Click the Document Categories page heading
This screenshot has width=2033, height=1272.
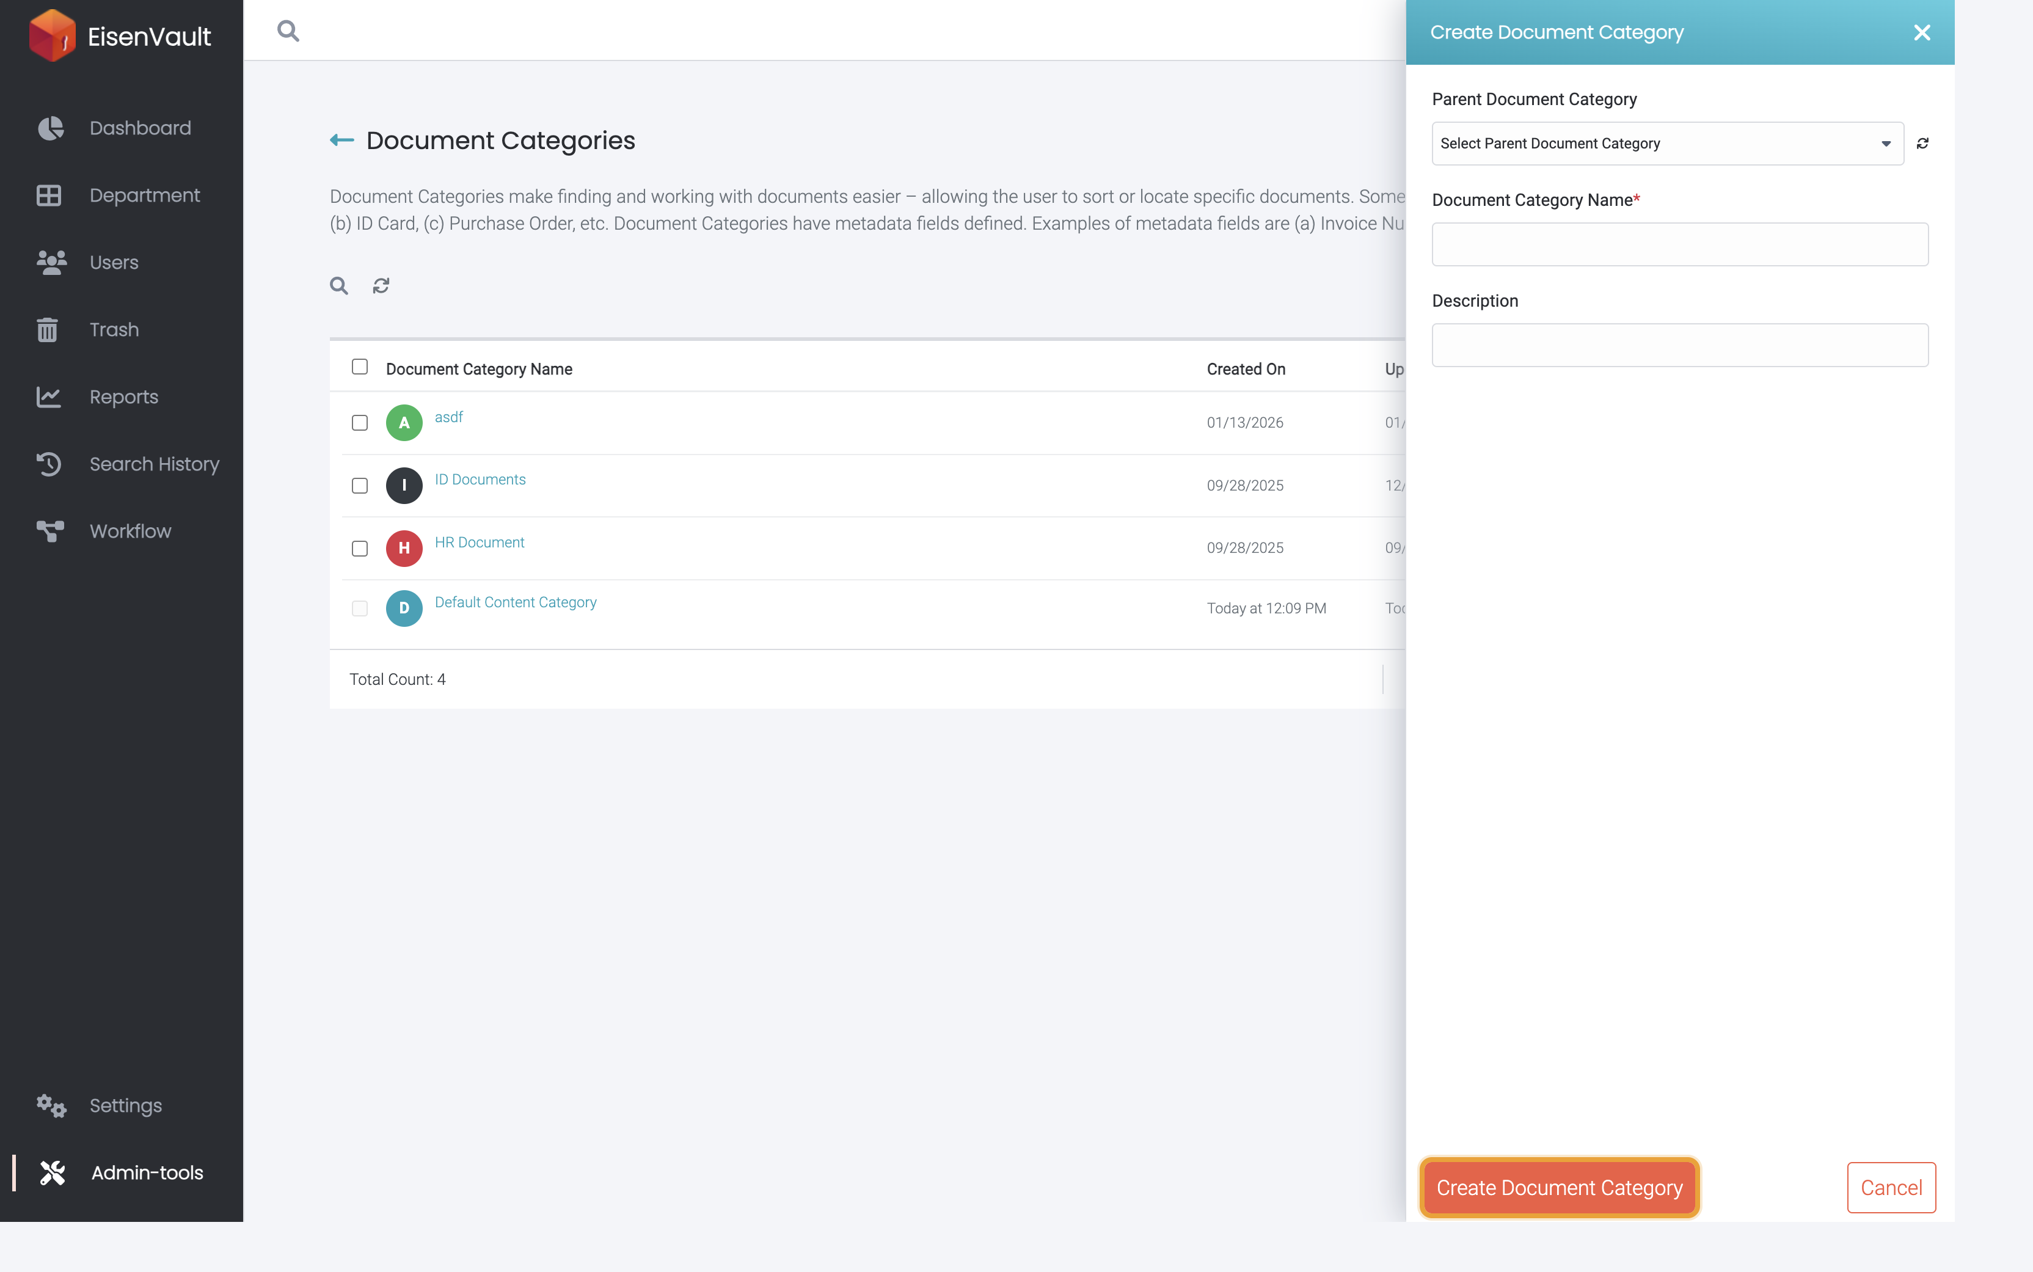(500, 141)
